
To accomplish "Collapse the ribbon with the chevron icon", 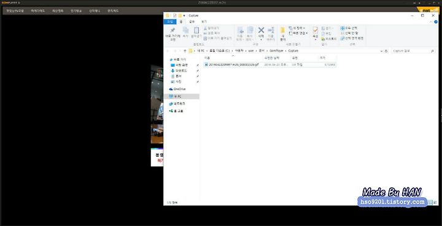I will [432, 21].
